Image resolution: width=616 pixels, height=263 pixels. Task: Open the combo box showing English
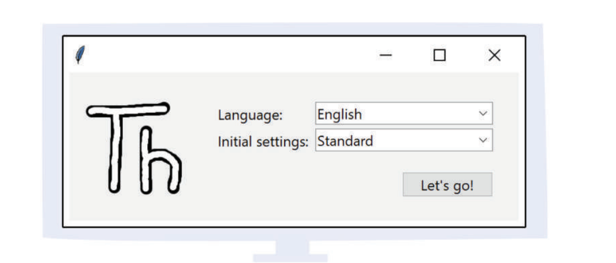click(x=403, y=114)
